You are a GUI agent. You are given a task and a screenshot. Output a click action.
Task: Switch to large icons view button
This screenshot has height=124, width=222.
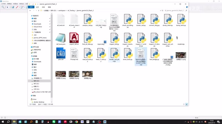click(187, 104)
